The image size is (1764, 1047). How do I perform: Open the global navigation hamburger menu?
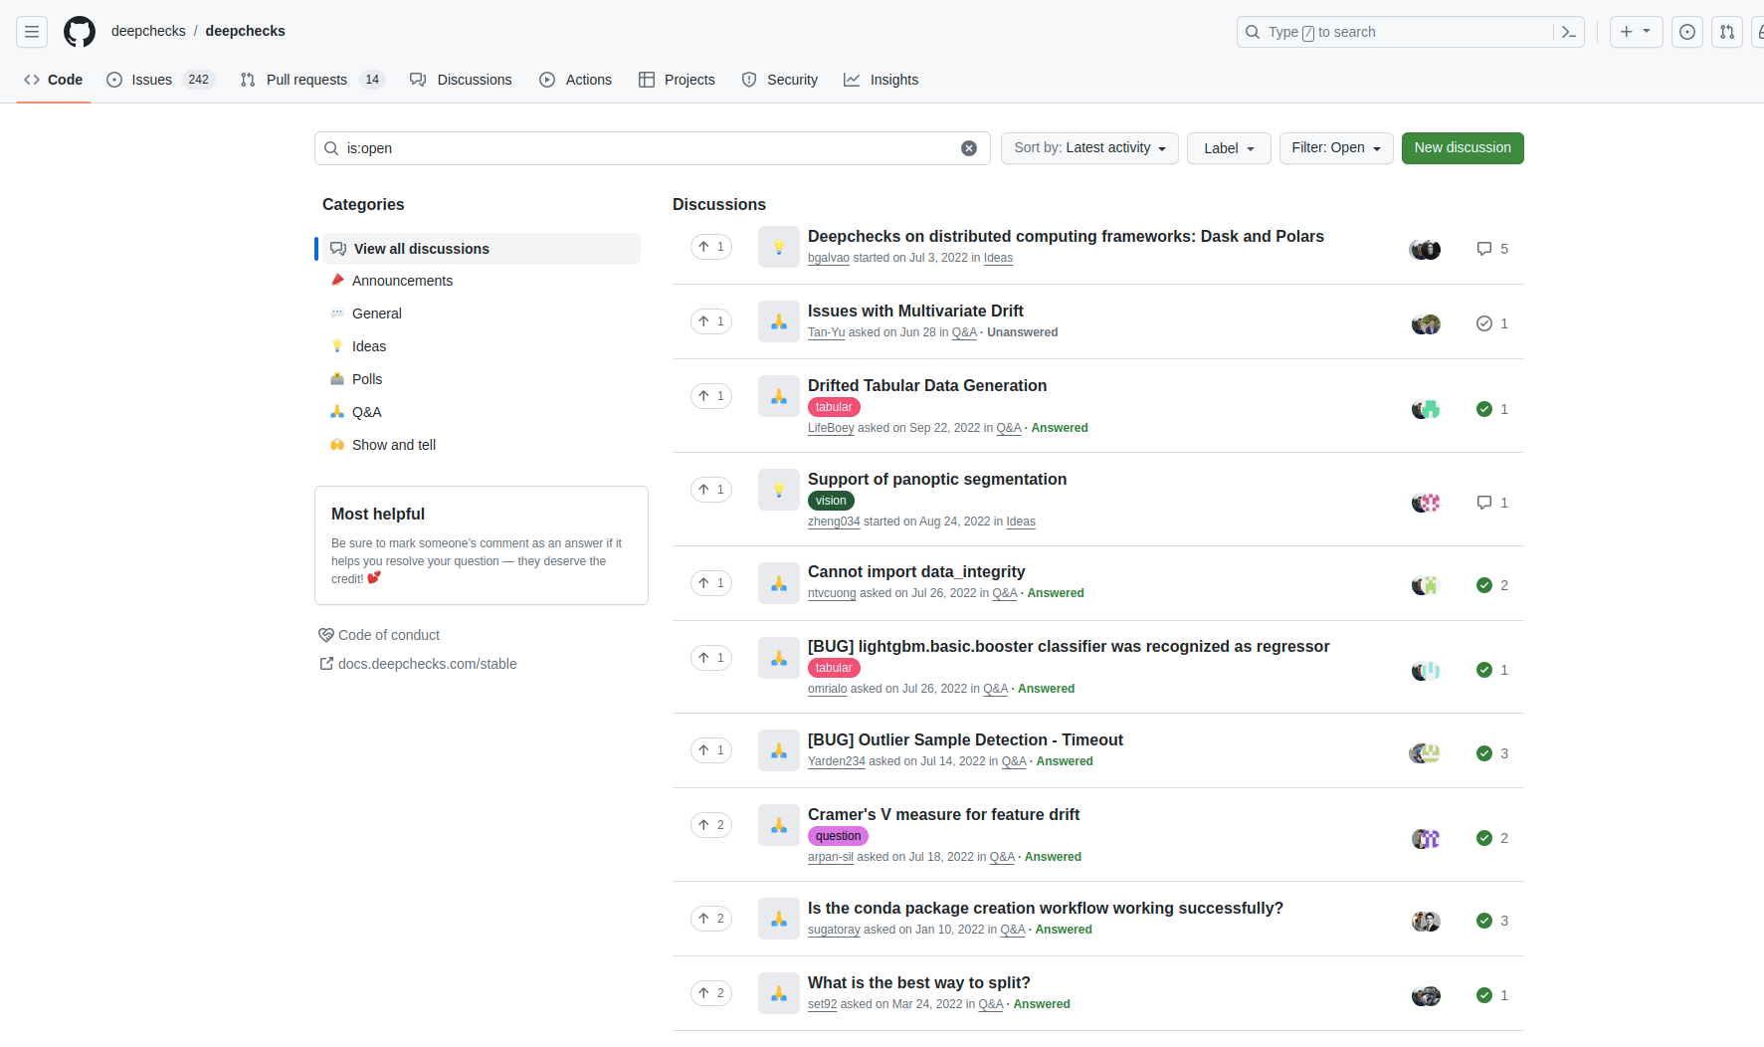tap(31, 31)
